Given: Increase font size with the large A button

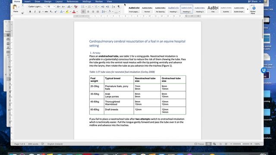Looking at the screenshot, I should pos(59,7).
